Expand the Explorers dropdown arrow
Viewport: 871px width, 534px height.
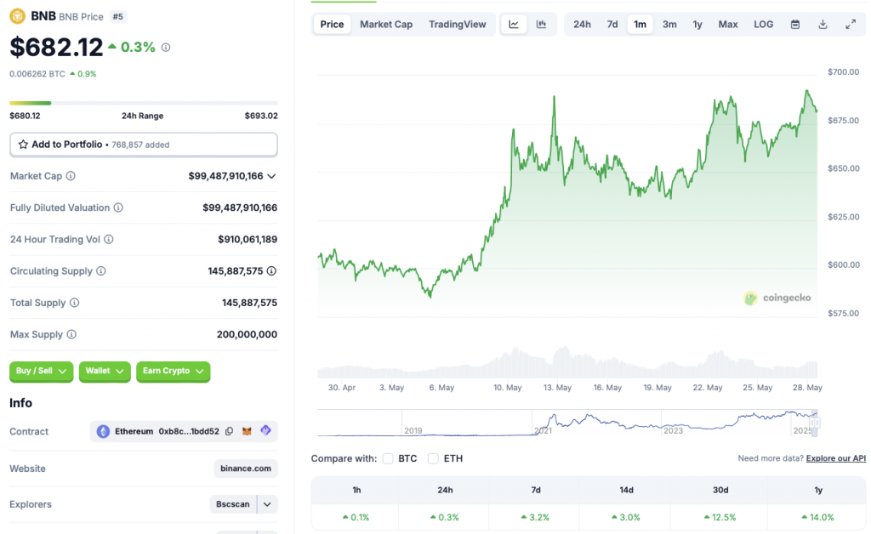(267, 504)
